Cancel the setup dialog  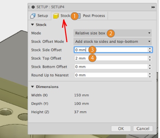tap(143, 129)
